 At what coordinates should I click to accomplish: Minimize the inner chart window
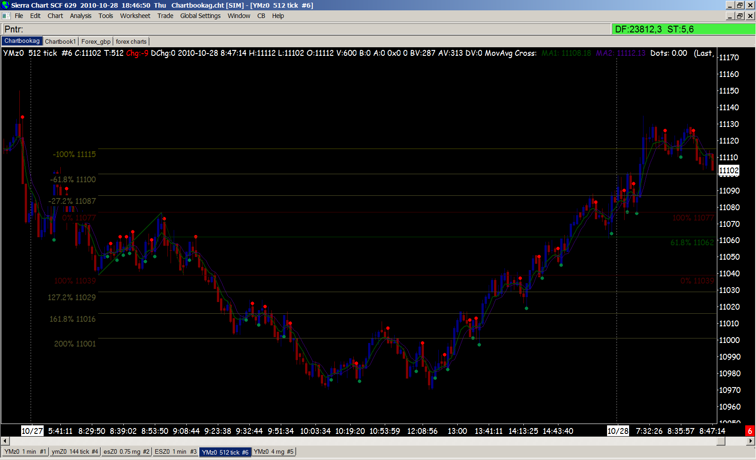pyautogui.click(x=731, y=16)
